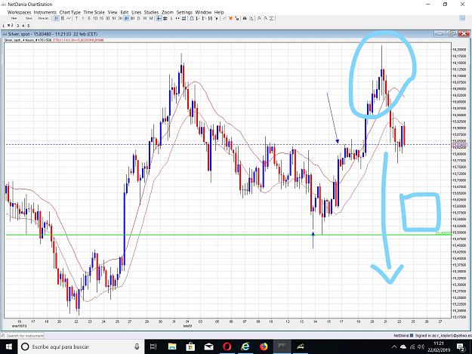The width and height of the screenshot is (472, 354).
Task: Open Opera browser from taskbar
Action: tap(227, 346)
